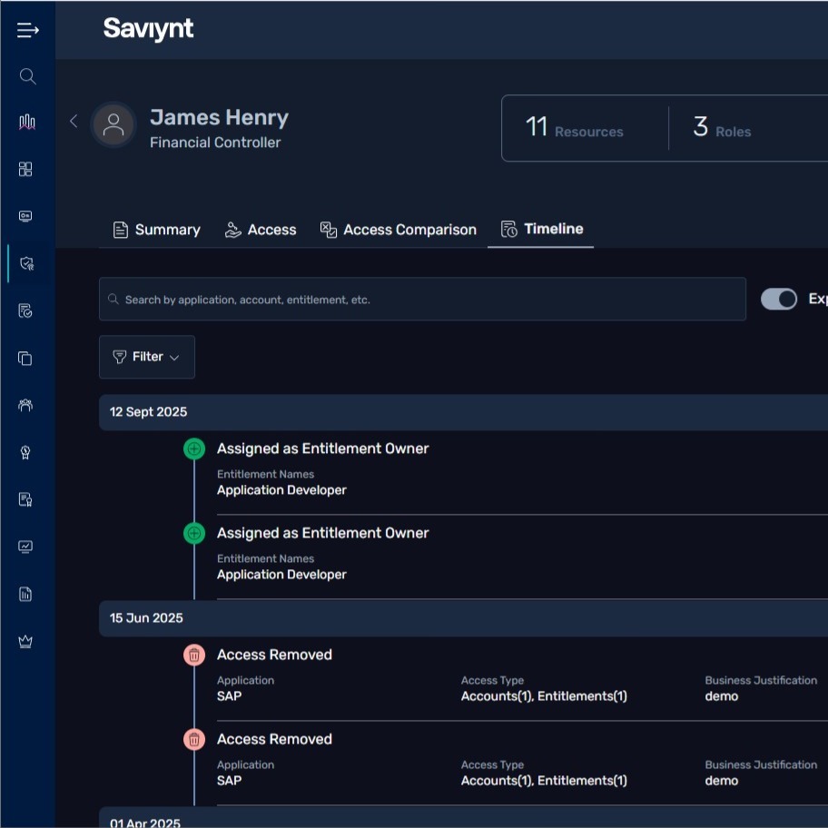Open the search magnifier in the sidebar
828x828 pixels.
click(27, 76)
